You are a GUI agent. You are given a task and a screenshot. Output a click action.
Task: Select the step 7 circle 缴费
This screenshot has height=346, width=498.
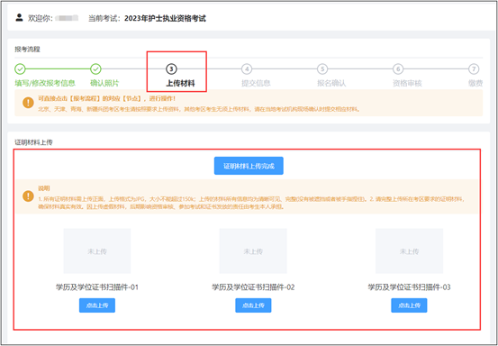coord(474,68)
